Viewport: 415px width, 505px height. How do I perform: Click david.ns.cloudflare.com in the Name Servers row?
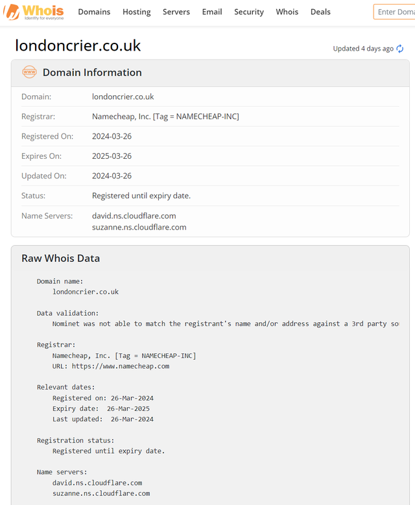click(134, 216)
